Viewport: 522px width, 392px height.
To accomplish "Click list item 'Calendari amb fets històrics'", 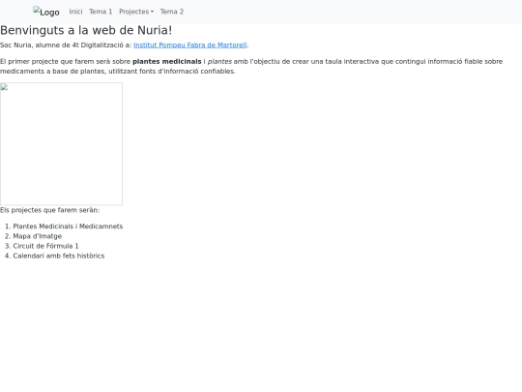I will (59, 256).
